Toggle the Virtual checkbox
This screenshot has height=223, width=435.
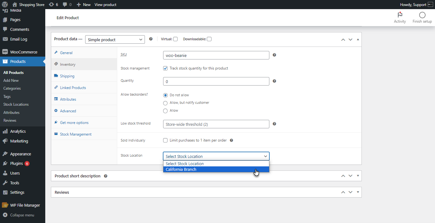pos(175,39)
